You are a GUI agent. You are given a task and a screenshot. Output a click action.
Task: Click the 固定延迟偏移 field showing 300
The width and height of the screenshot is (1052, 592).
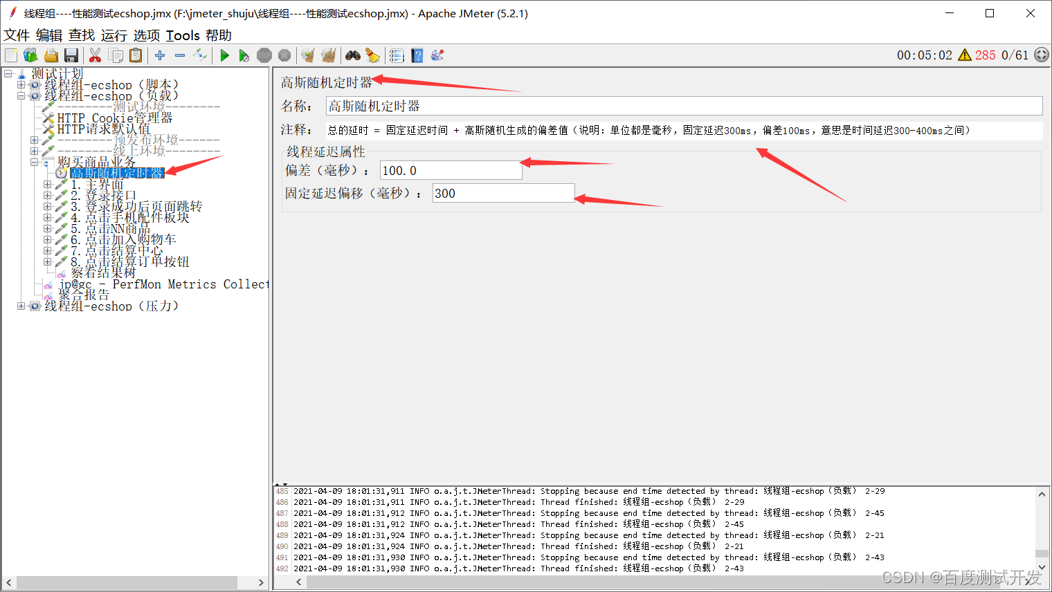pyautogui.click(x=503, y=193)
